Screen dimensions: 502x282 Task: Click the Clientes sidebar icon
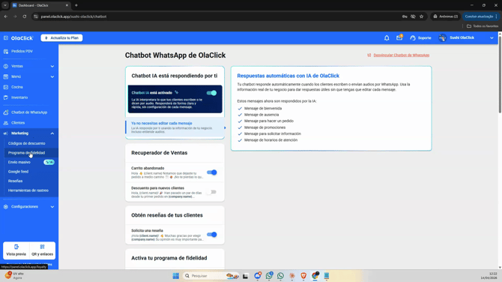coord(6,123)
